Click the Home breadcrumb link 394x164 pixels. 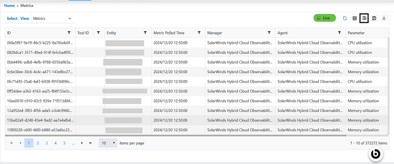(9, 6)
